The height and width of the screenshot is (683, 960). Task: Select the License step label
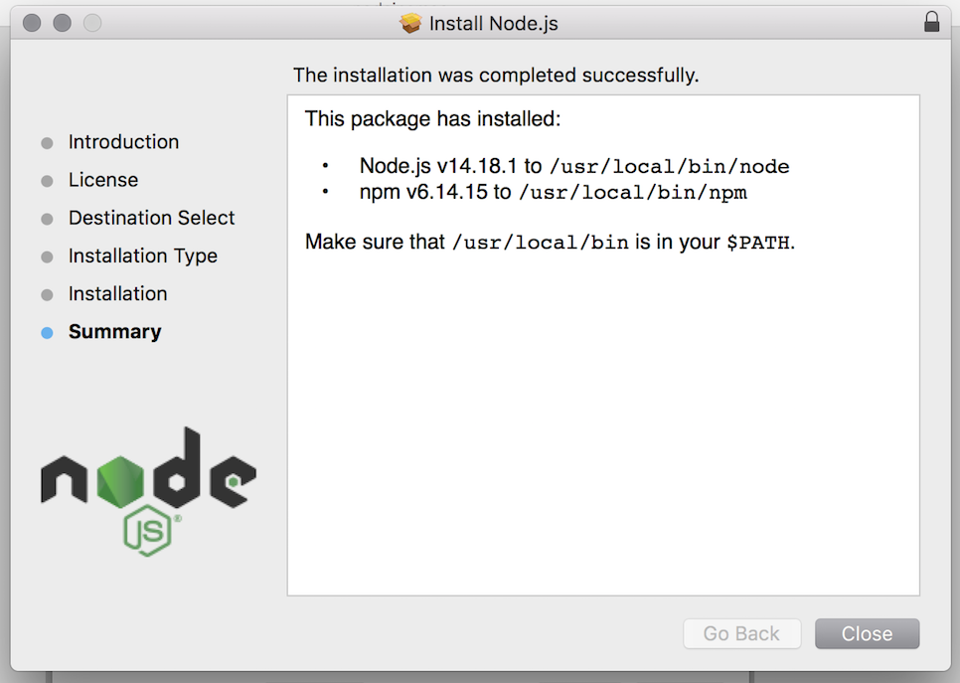click(x=103, y=180)
